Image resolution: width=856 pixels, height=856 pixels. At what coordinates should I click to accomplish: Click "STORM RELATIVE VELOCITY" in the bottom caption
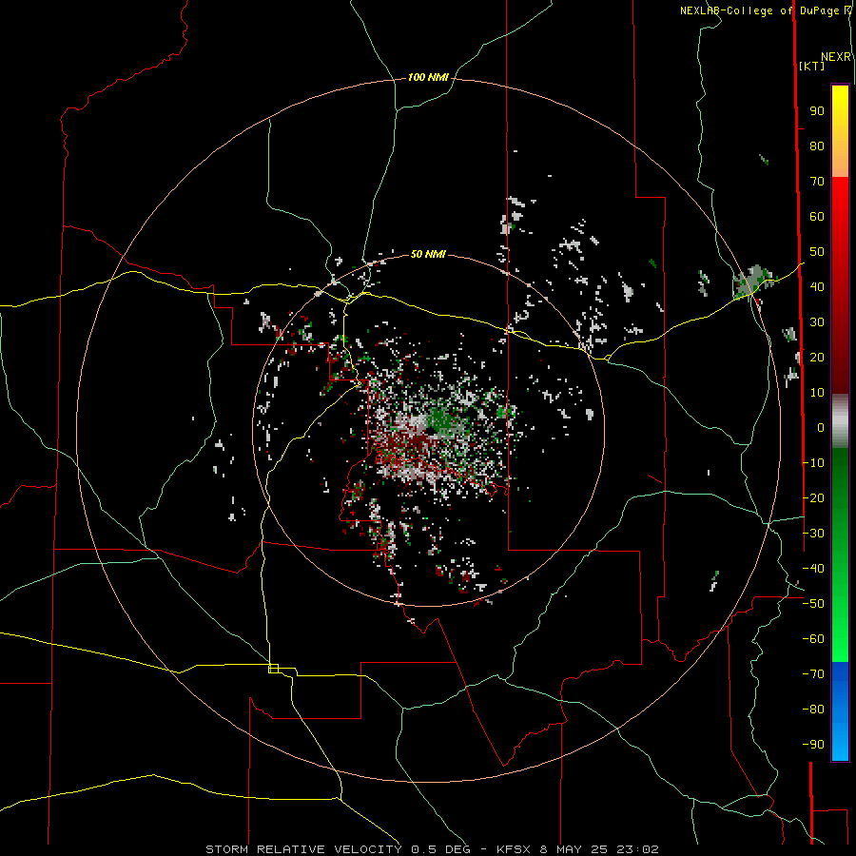pos(303,849)
